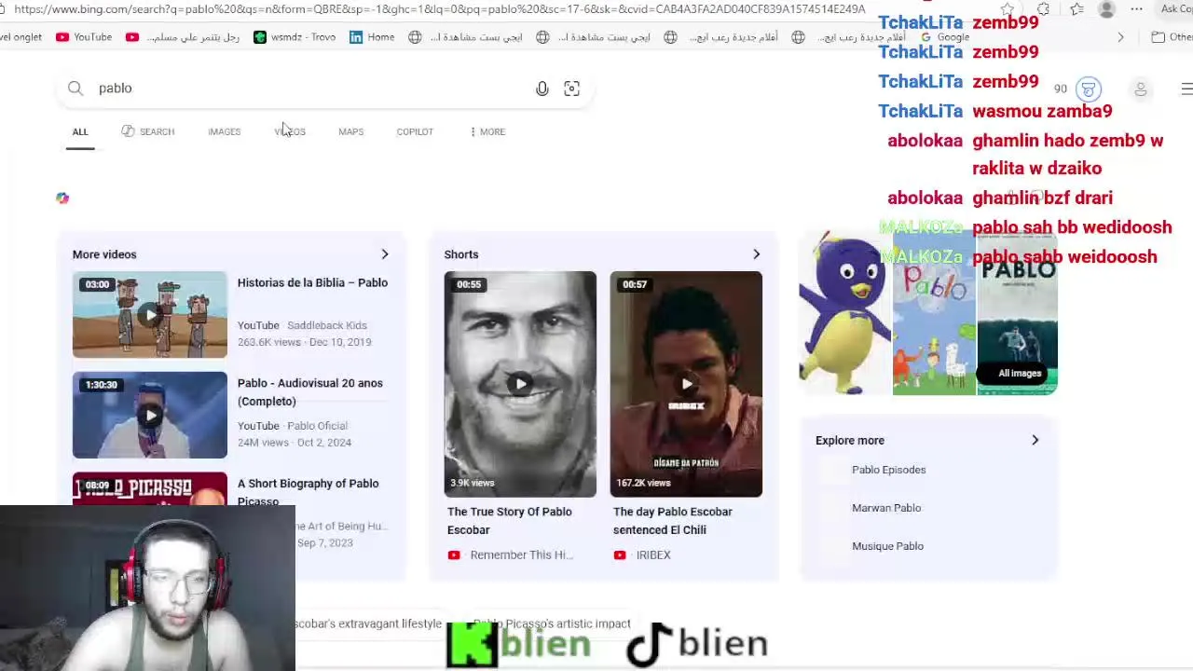Play the El Chili short video
The width and height of the screenshot is (1193, 671).
point(686,384)
